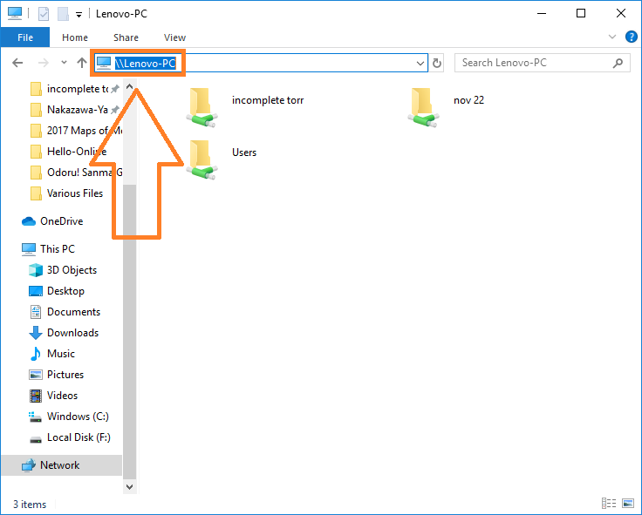642x515 pixels.
Task: Open the File ribbon tab
Action: tap(25, 37)
